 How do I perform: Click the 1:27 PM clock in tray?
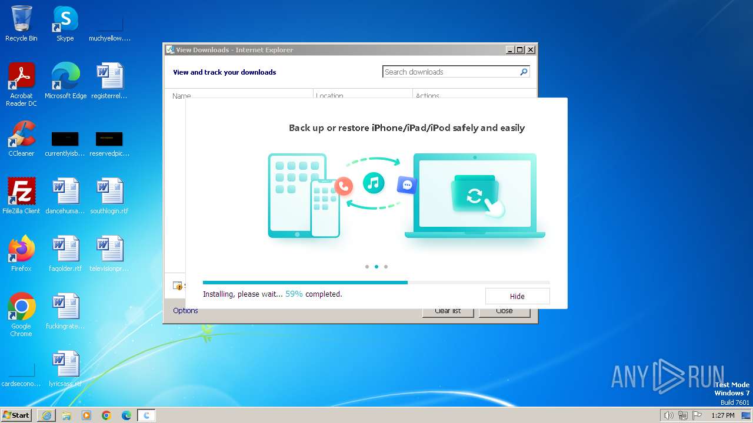pos(722,415)
